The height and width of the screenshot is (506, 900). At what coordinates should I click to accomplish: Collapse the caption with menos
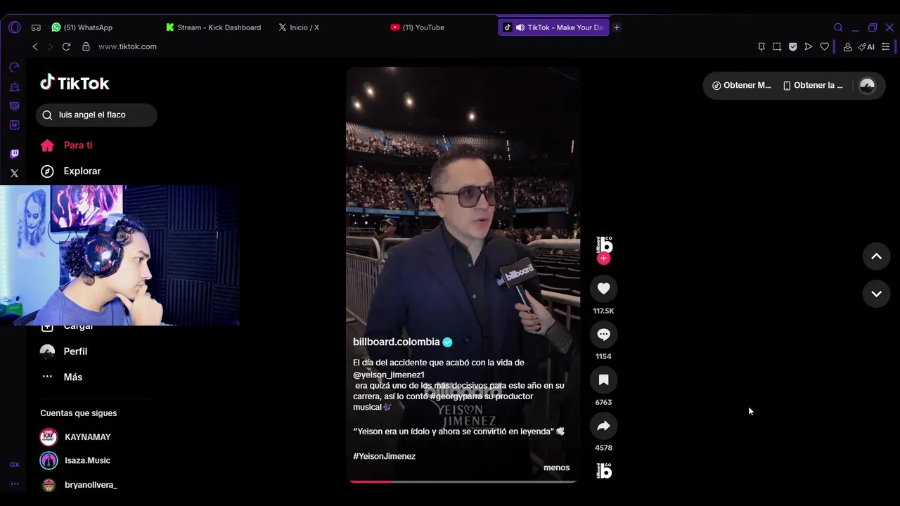pos(556,467)
